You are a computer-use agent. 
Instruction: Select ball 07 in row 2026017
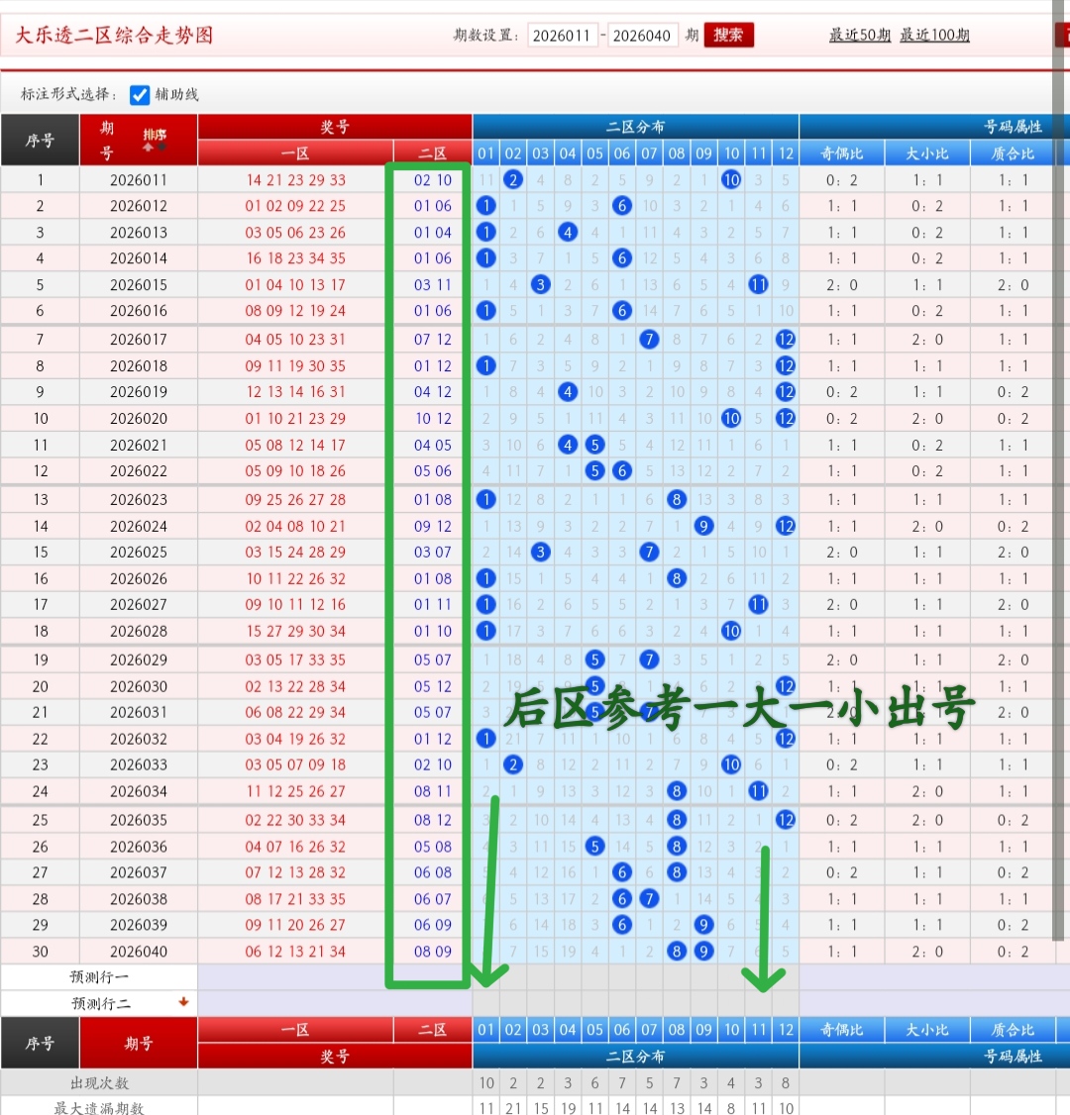point(649,340)
